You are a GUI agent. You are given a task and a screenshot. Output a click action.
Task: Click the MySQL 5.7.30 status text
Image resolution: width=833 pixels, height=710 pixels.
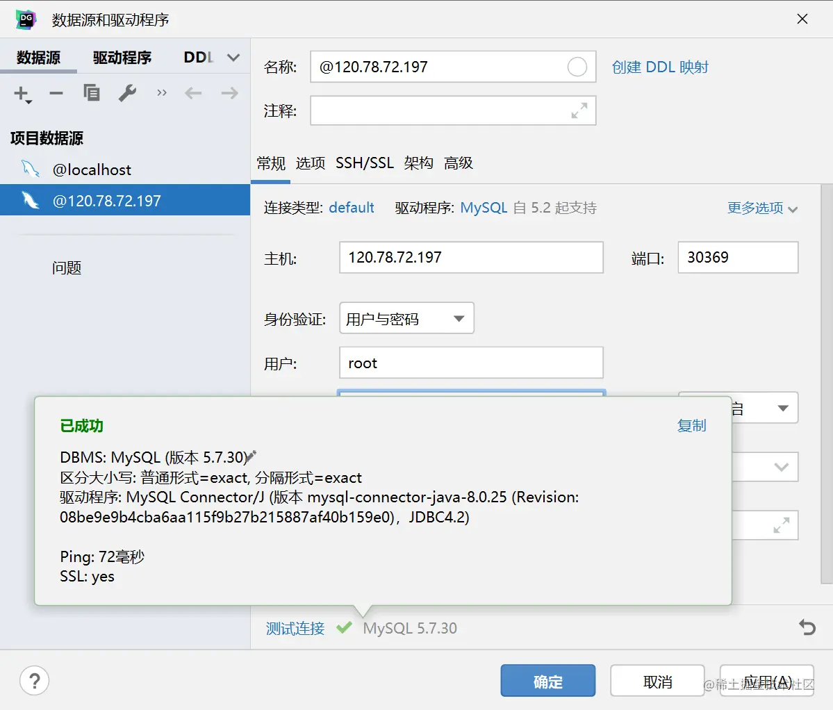pos(410,628)
